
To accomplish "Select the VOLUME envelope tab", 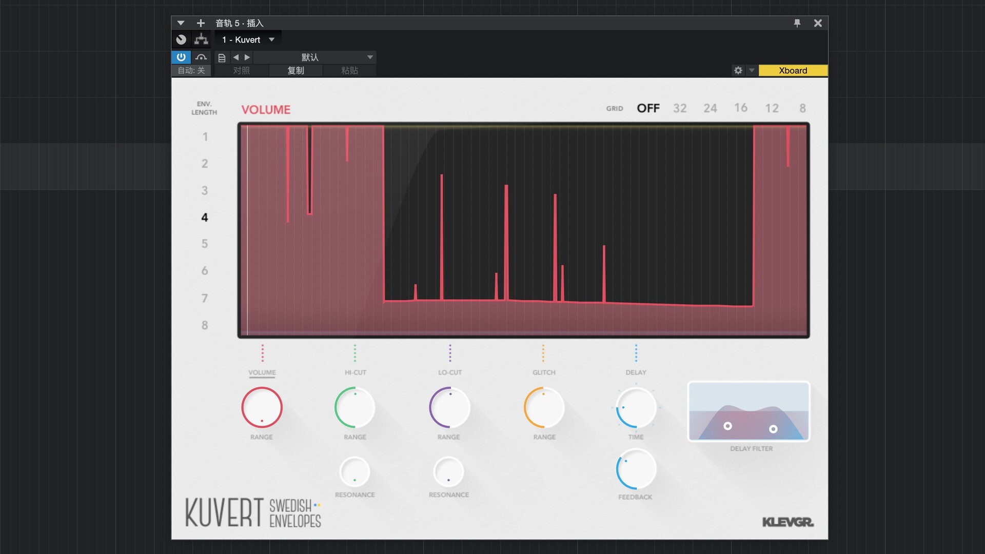I will (262, 372).
